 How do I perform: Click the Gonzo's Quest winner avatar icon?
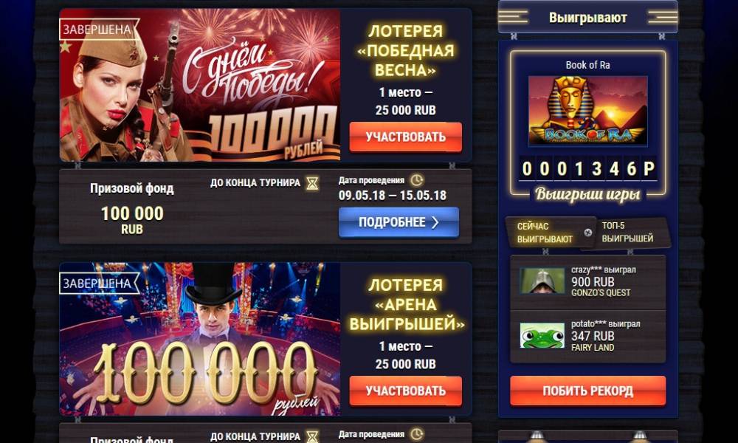click(x=542, y=281)
